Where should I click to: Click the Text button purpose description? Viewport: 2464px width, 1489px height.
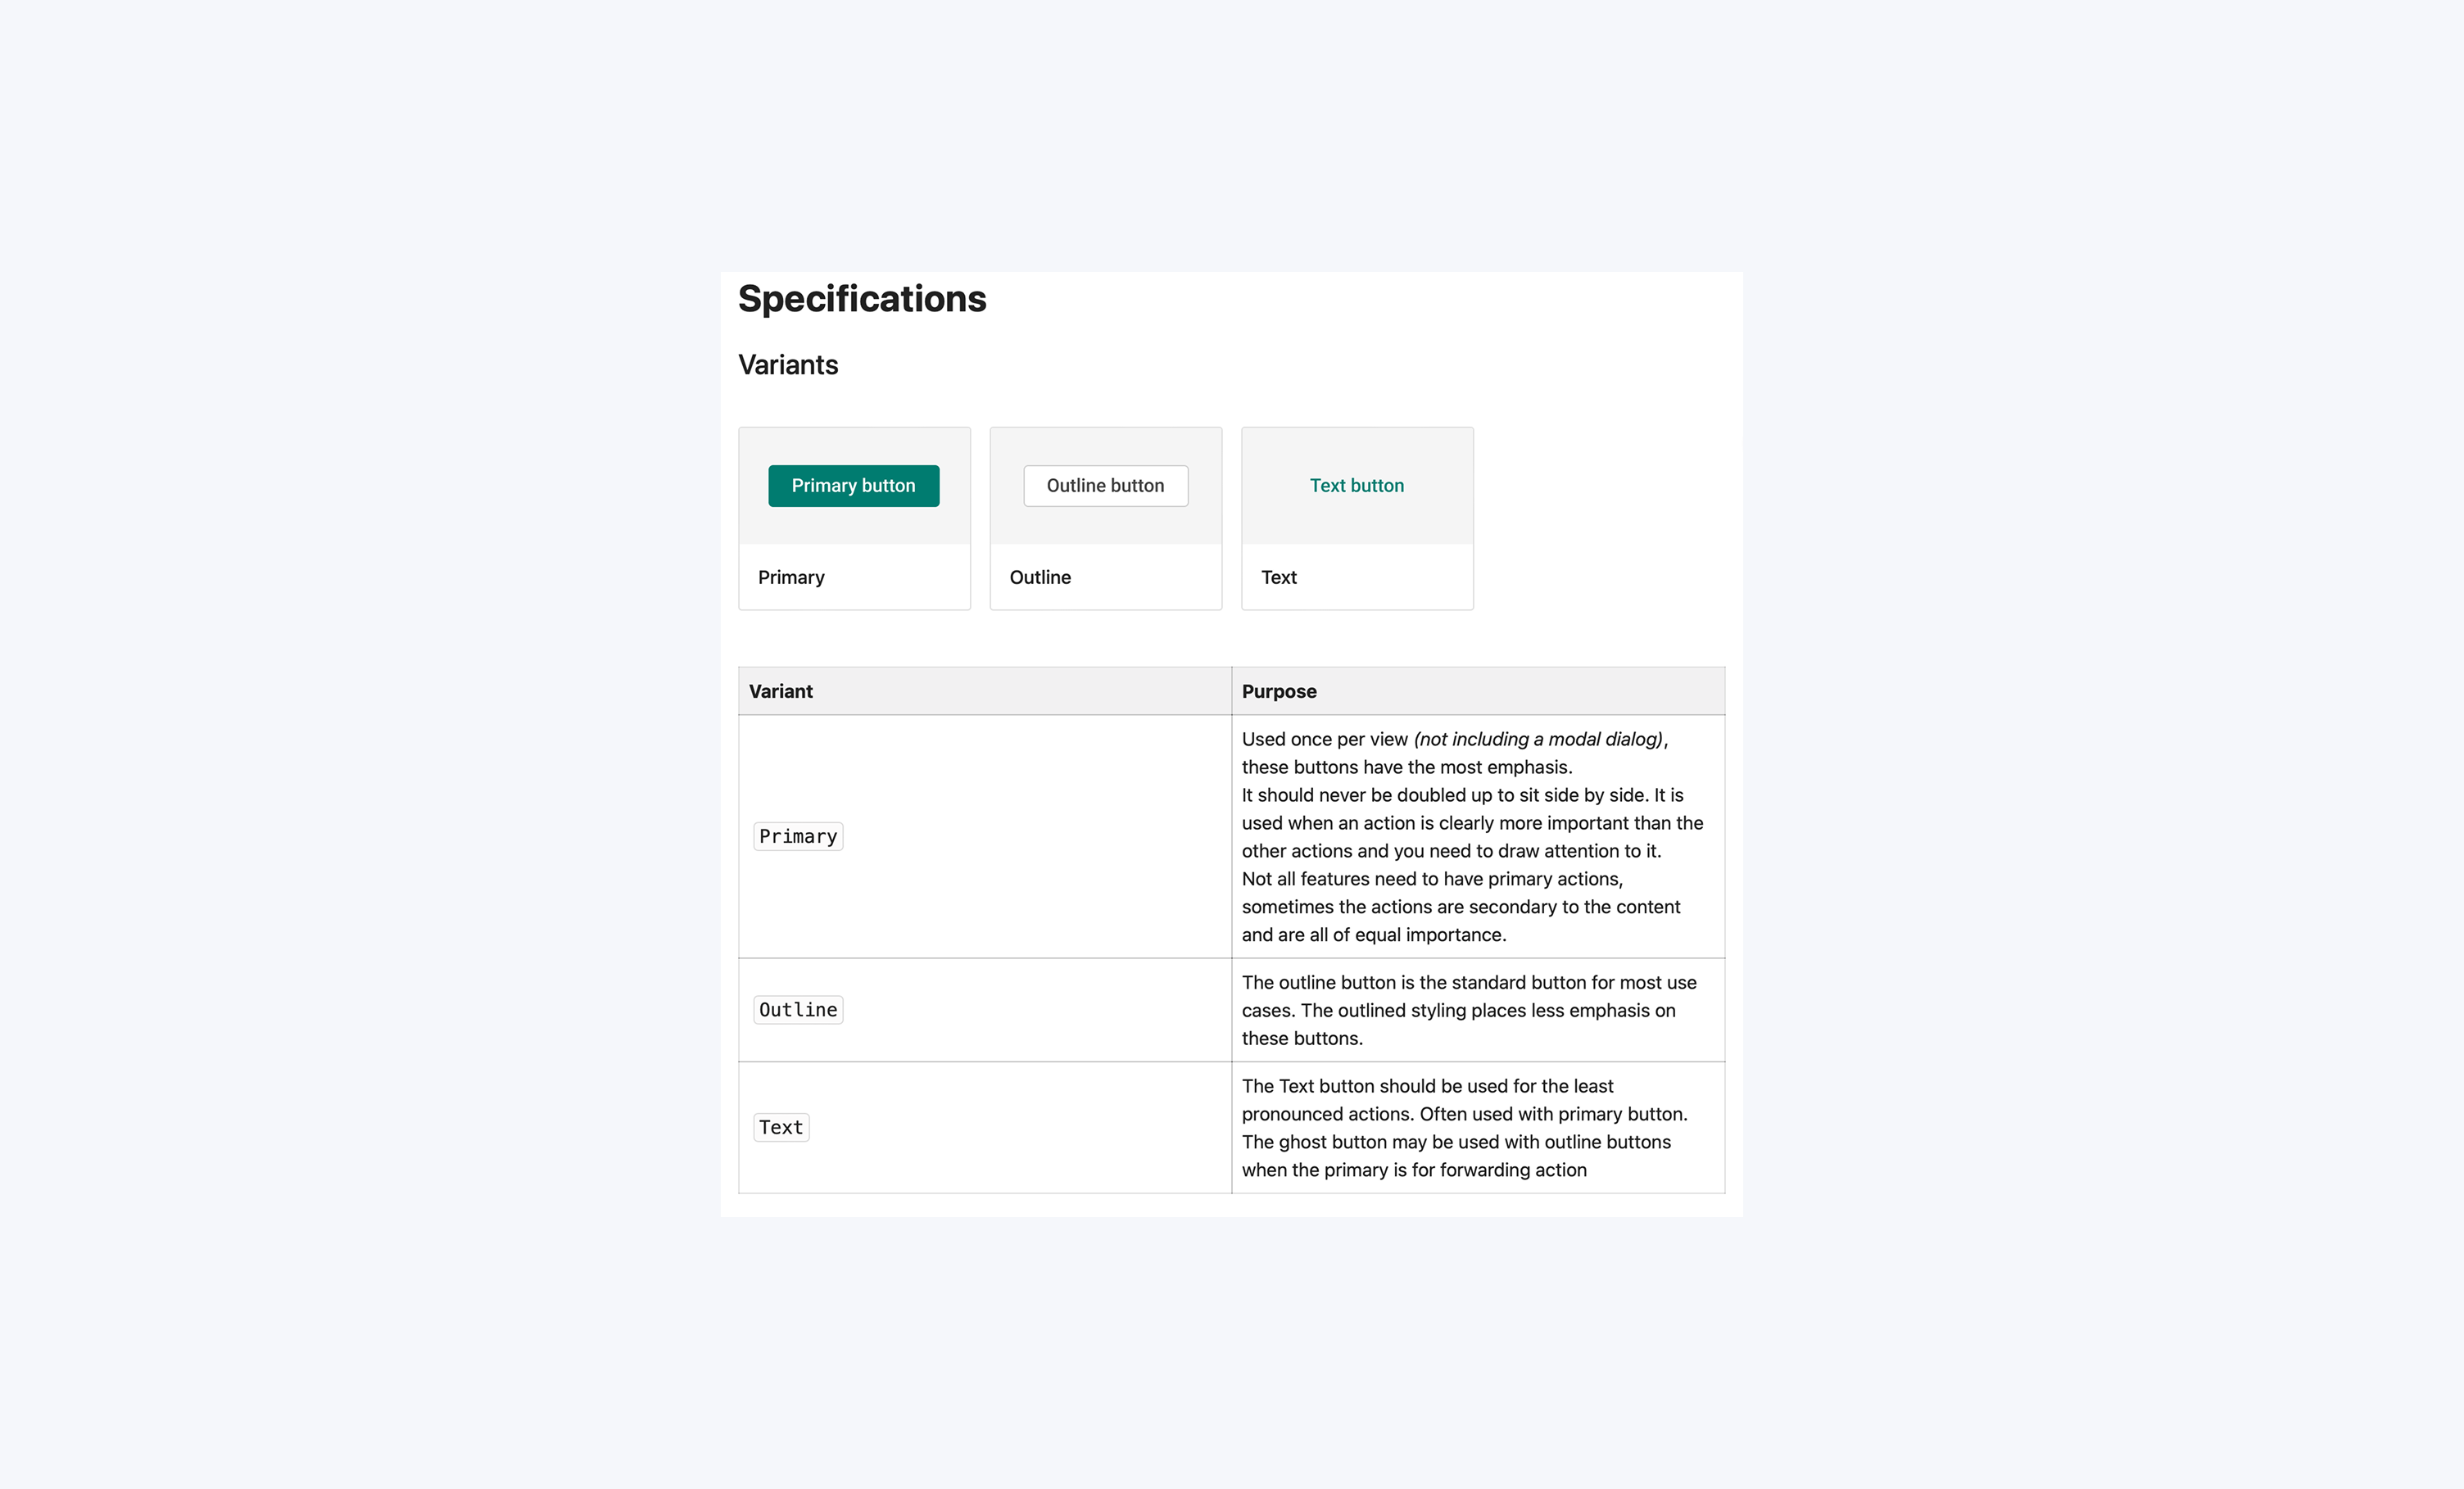pos(1465,1127)
